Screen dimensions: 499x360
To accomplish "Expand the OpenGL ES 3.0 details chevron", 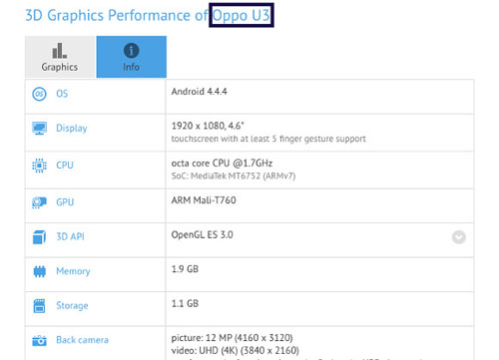I will (459, 237).
